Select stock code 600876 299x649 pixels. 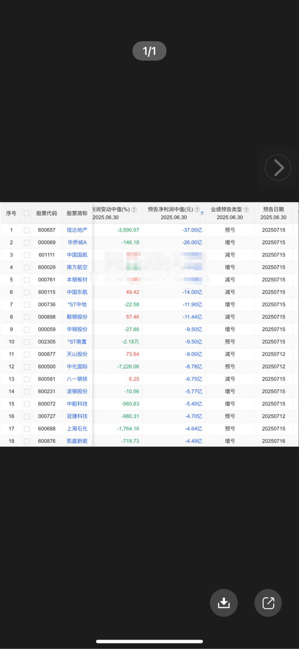(x=47, y=441)
